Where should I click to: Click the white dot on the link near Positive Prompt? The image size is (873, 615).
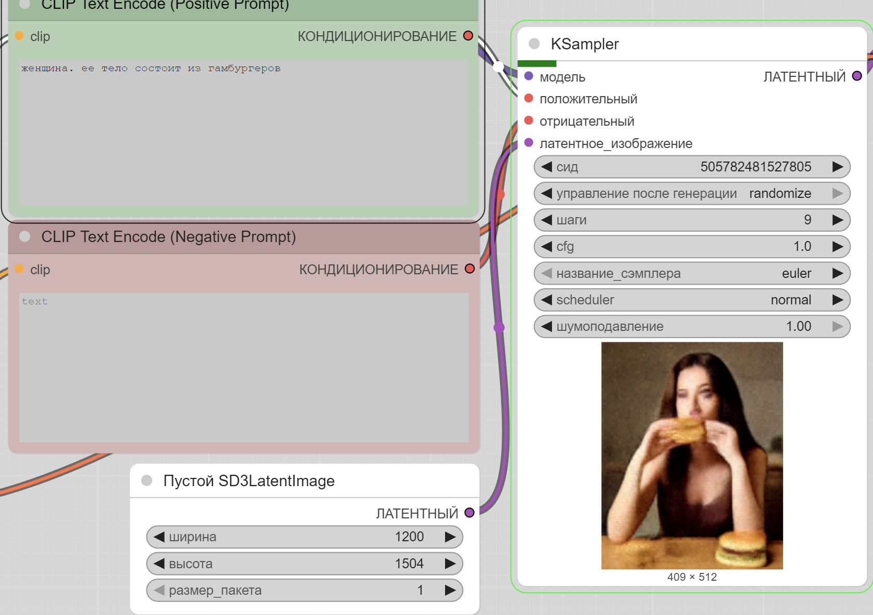point(498,66)
